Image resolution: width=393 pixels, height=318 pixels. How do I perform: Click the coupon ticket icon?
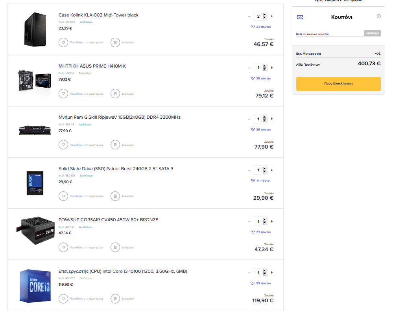tap(300, 17)
